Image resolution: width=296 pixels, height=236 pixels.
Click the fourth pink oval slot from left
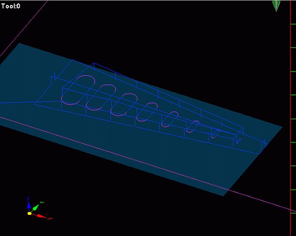tap(147, 112)
